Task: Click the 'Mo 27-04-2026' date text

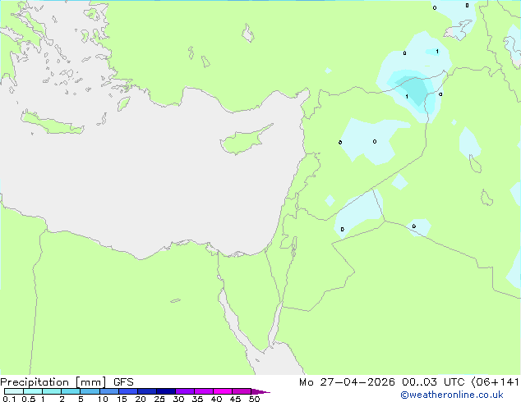Action: tap(347, 382)
